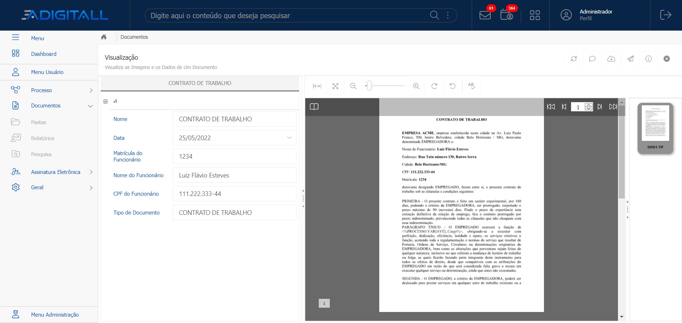The height and width of the screenshot is (323, 682).
Task: Open document comments bubble icon
Action: pos(592,59)
